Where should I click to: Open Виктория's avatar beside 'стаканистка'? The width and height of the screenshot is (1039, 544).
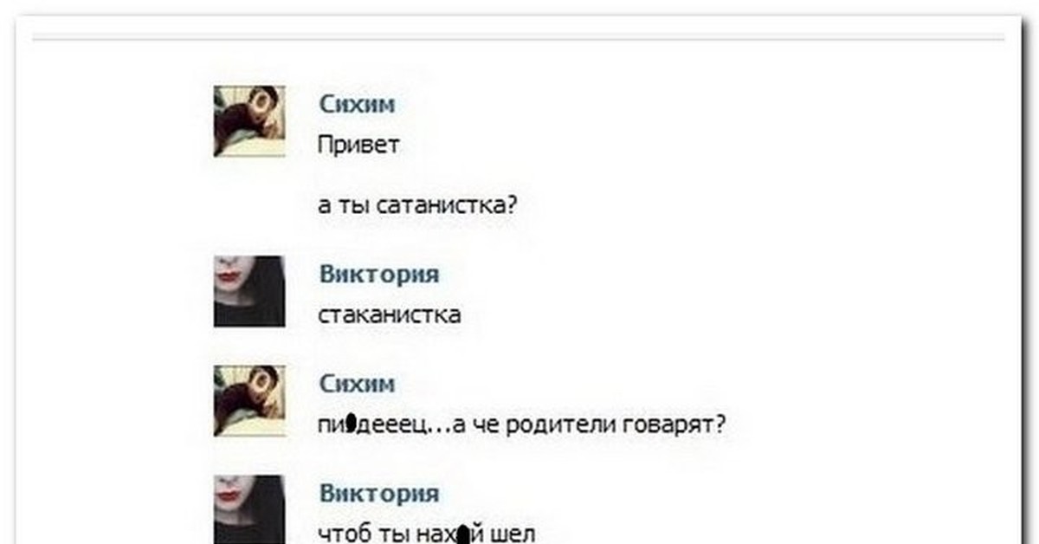249,291
